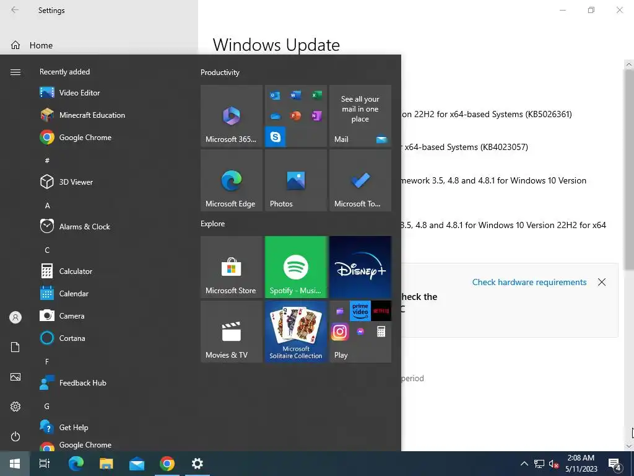Screen dimensions: 634x476
Task: Open Feedback Hub
Action: (x=73, y=382)
